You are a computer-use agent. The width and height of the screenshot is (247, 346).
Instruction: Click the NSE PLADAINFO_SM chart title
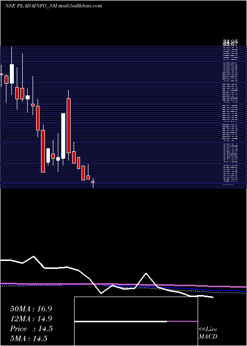[53, 6]
